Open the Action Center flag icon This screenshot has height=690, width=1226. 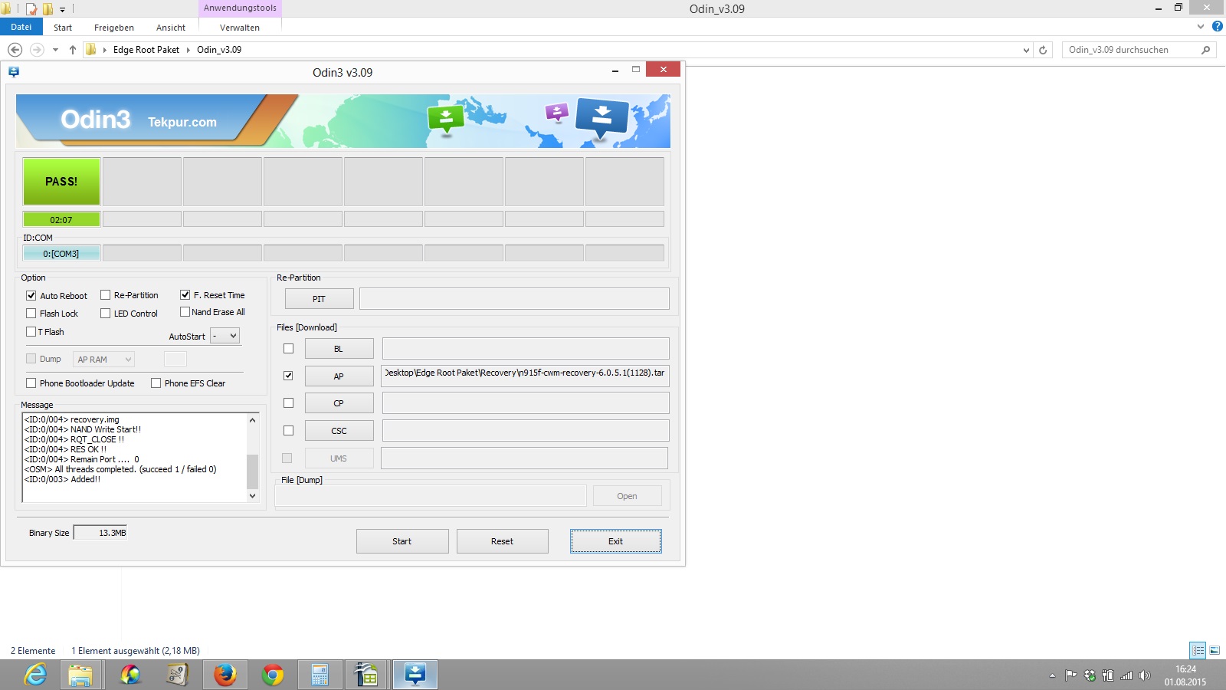tap(1070, 675)
